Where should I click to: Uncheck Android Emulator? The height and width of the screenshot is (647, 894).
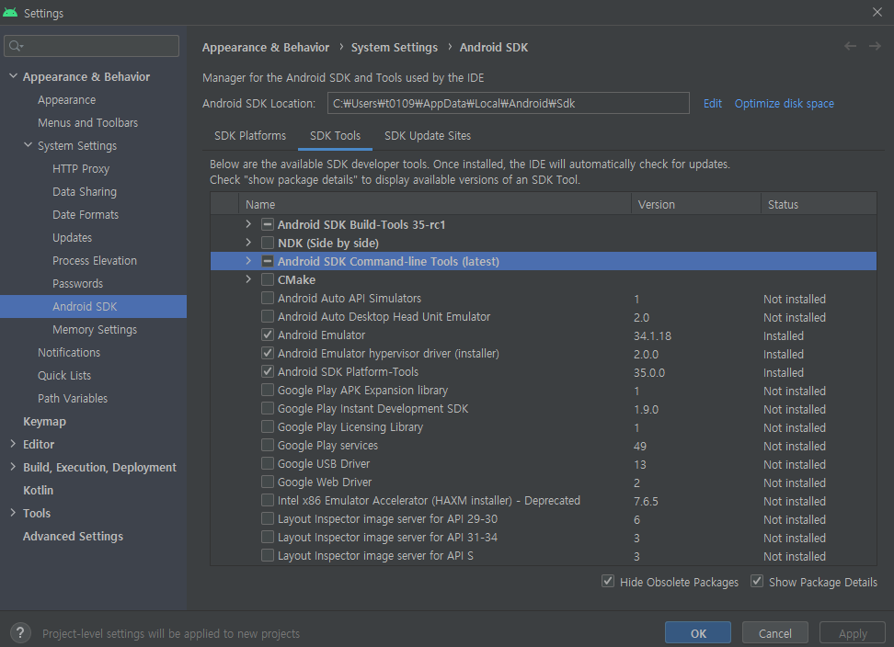pyautogui.click(x=268, y=335)
